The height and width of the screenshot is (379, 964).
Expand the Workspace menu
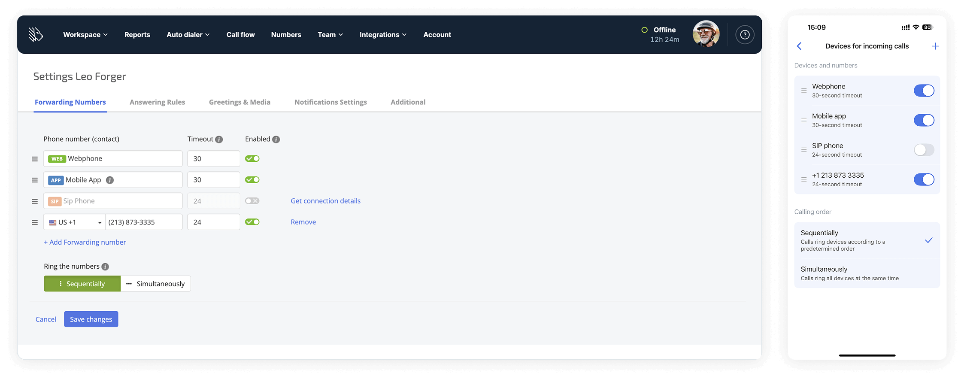[85, 35]
